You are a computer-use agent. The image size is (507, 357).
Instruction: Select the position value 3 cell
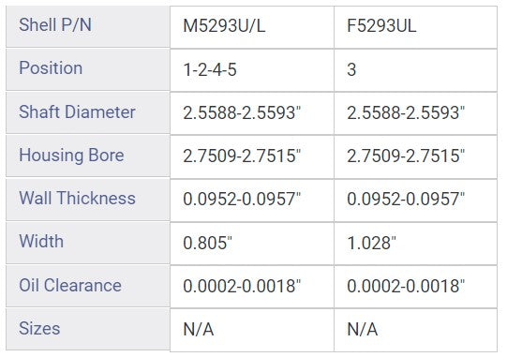coord(415,70)
